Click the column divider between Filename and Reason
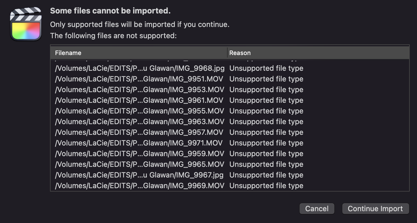The width and height of the screenshot is (417, 223). coord(227,53)
